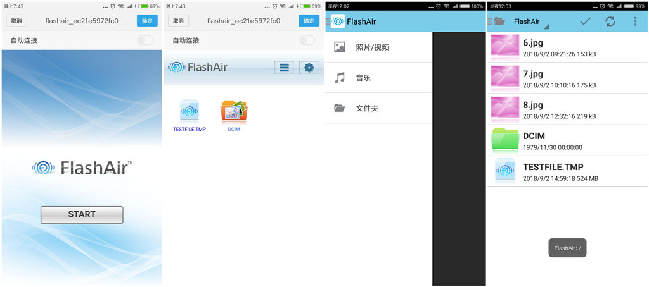Open the 7.jpg thumbnail
This screenshot has height=287, width=649.
pos(505,78)
